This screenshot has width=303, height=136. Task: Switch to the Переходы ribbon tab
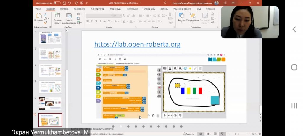coord(116,9)
